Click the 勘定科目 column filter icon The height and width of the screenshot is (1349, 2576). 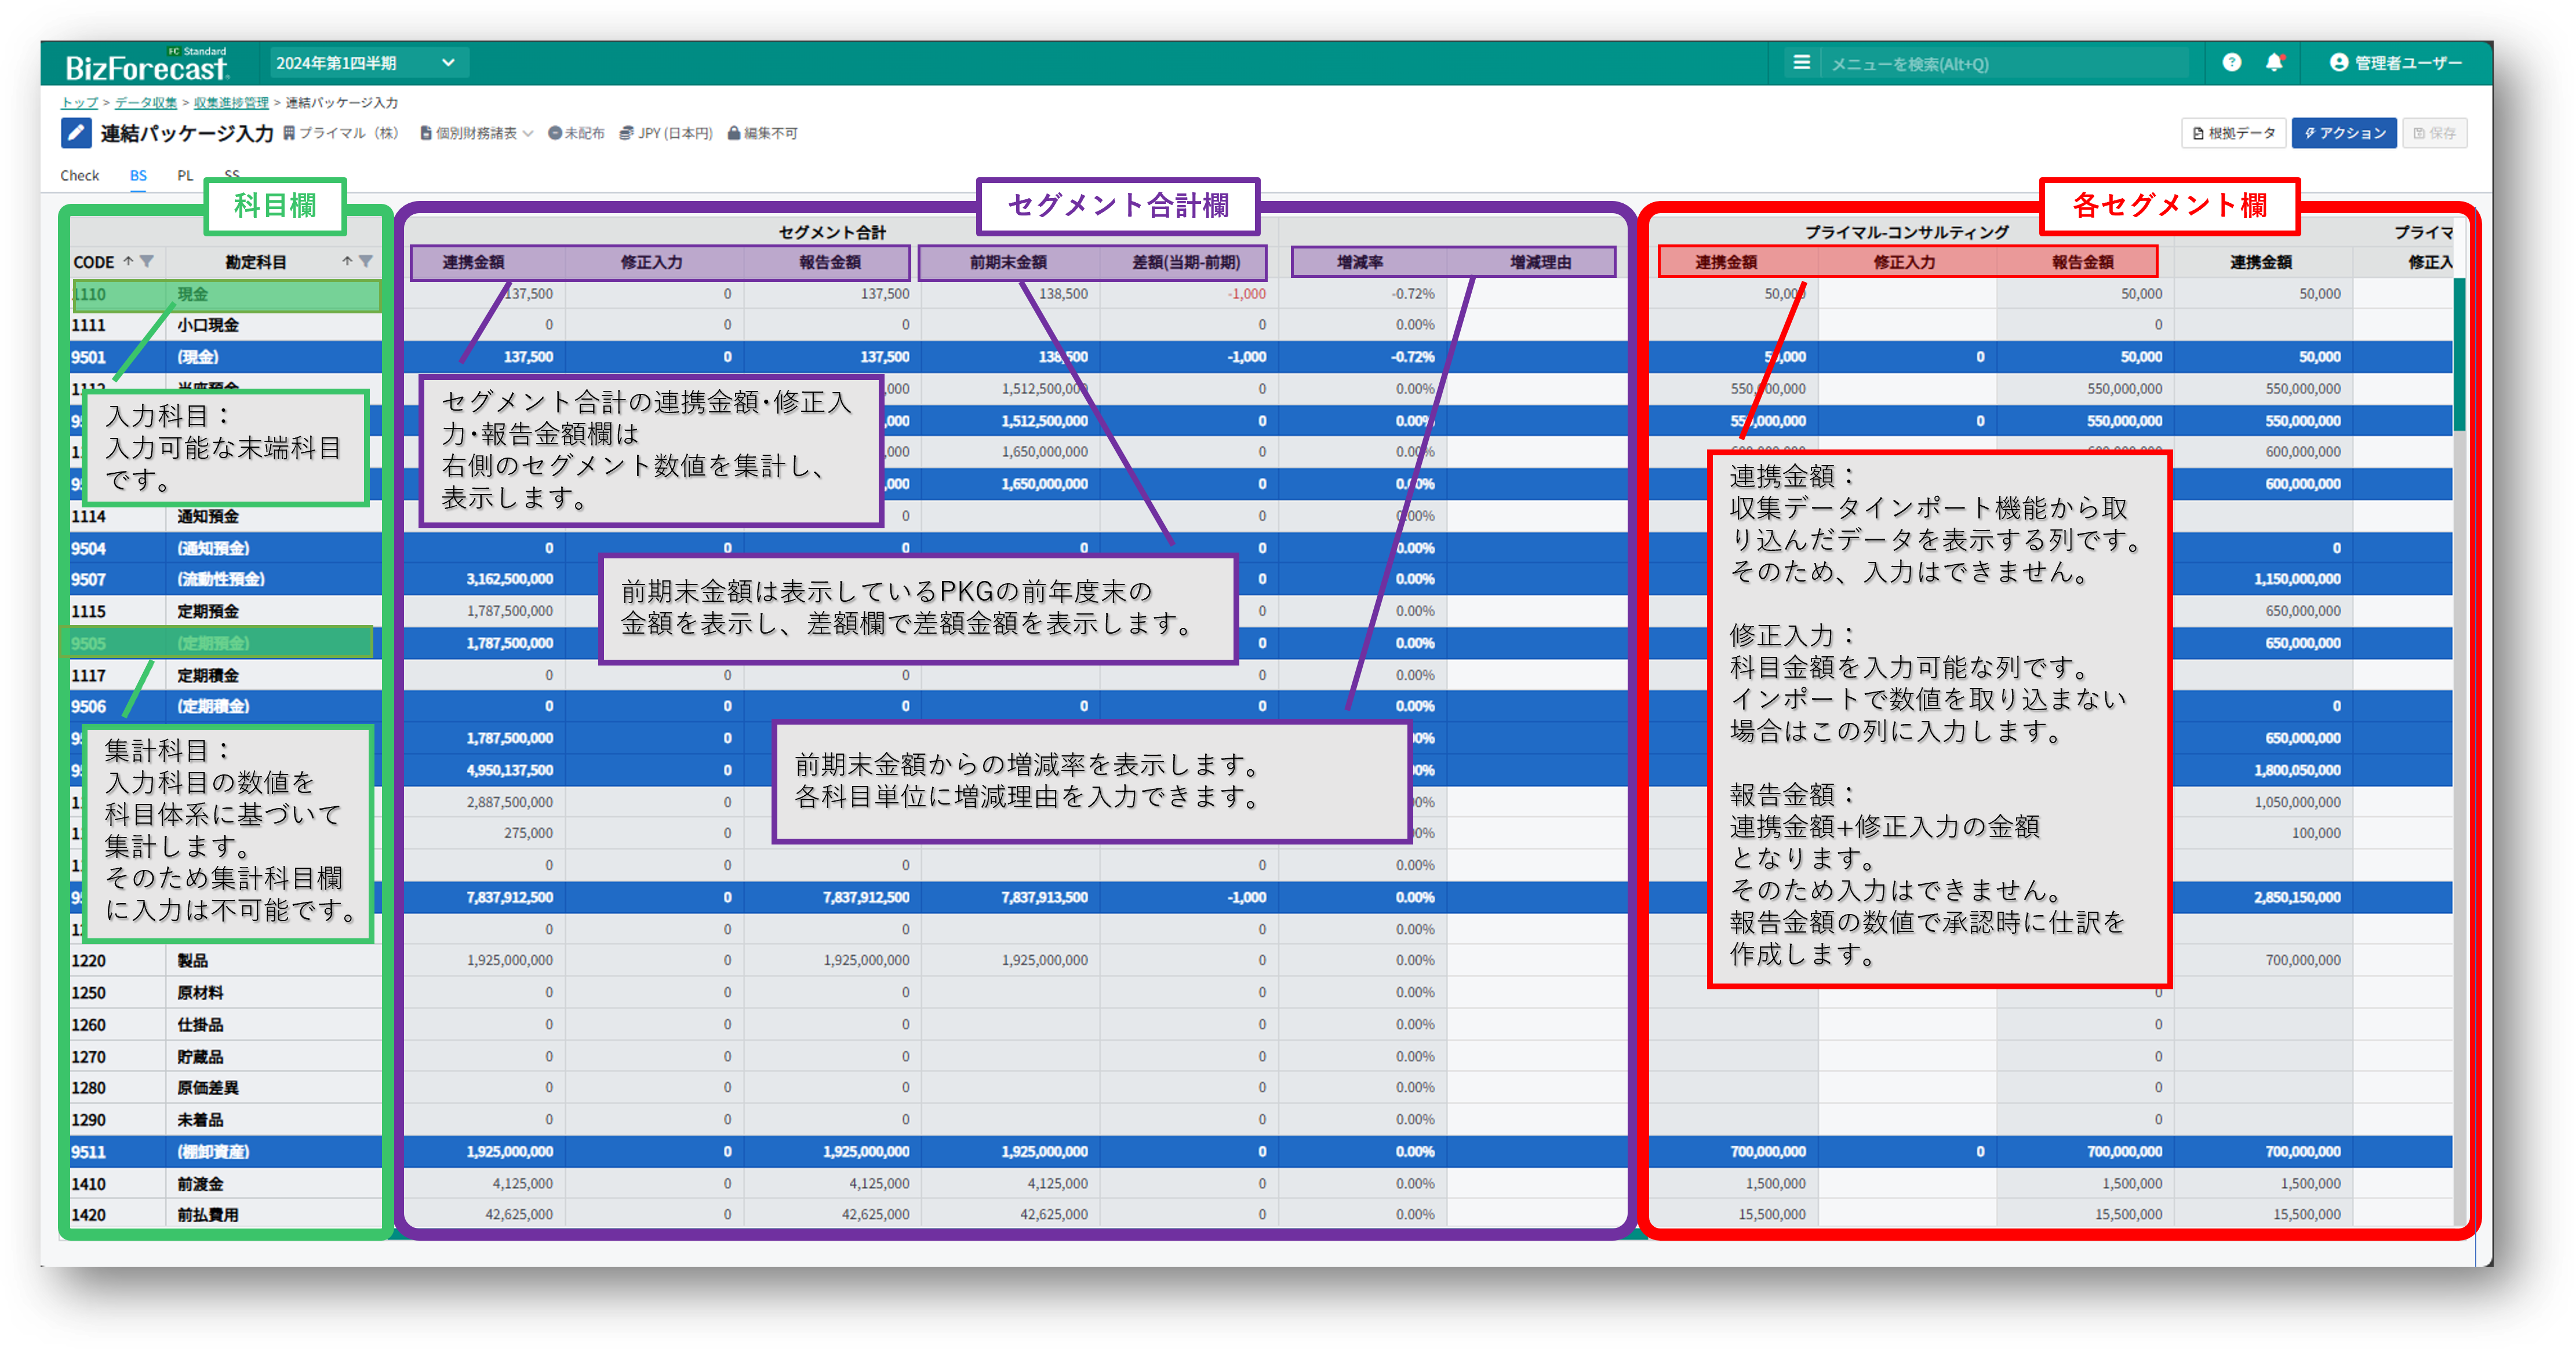click(x=366, y=262)
